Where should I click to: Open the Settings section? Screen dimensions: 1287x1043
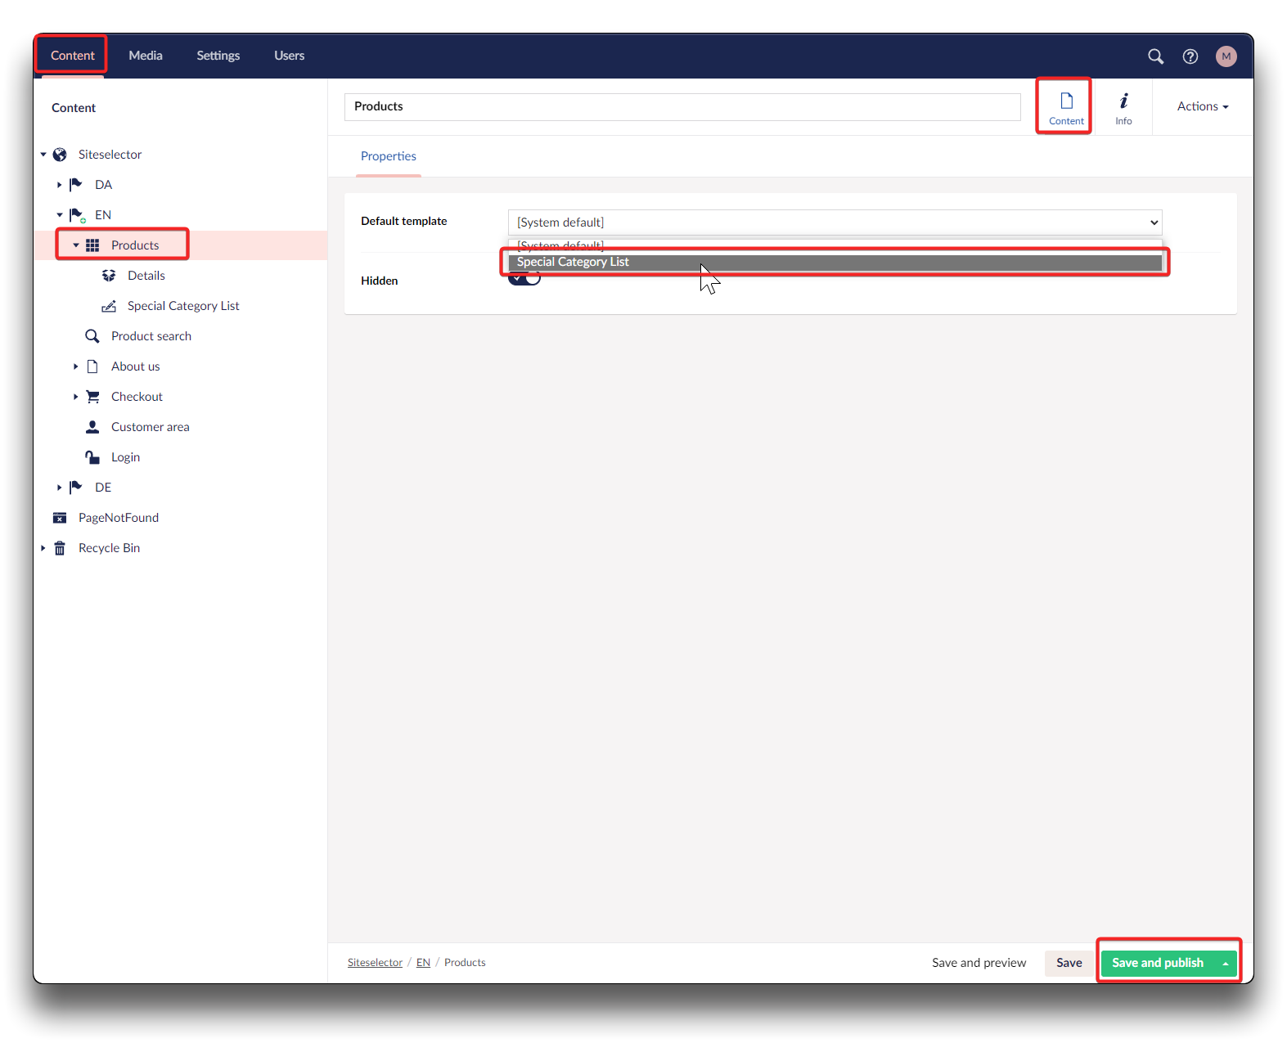[x=218, y=56]
